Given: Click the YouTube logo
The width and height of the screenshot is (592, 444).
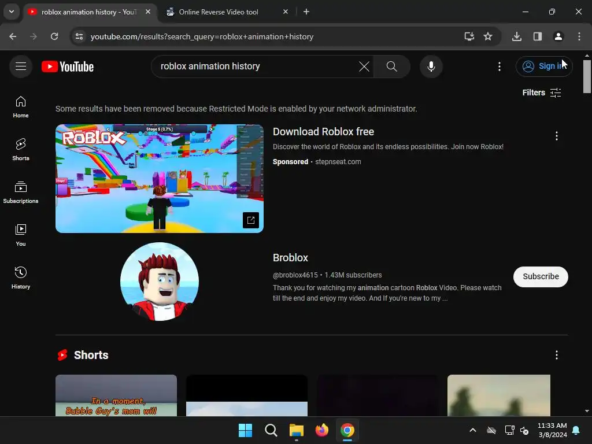Looking at the screenshot, I should [x=68, y=66].
